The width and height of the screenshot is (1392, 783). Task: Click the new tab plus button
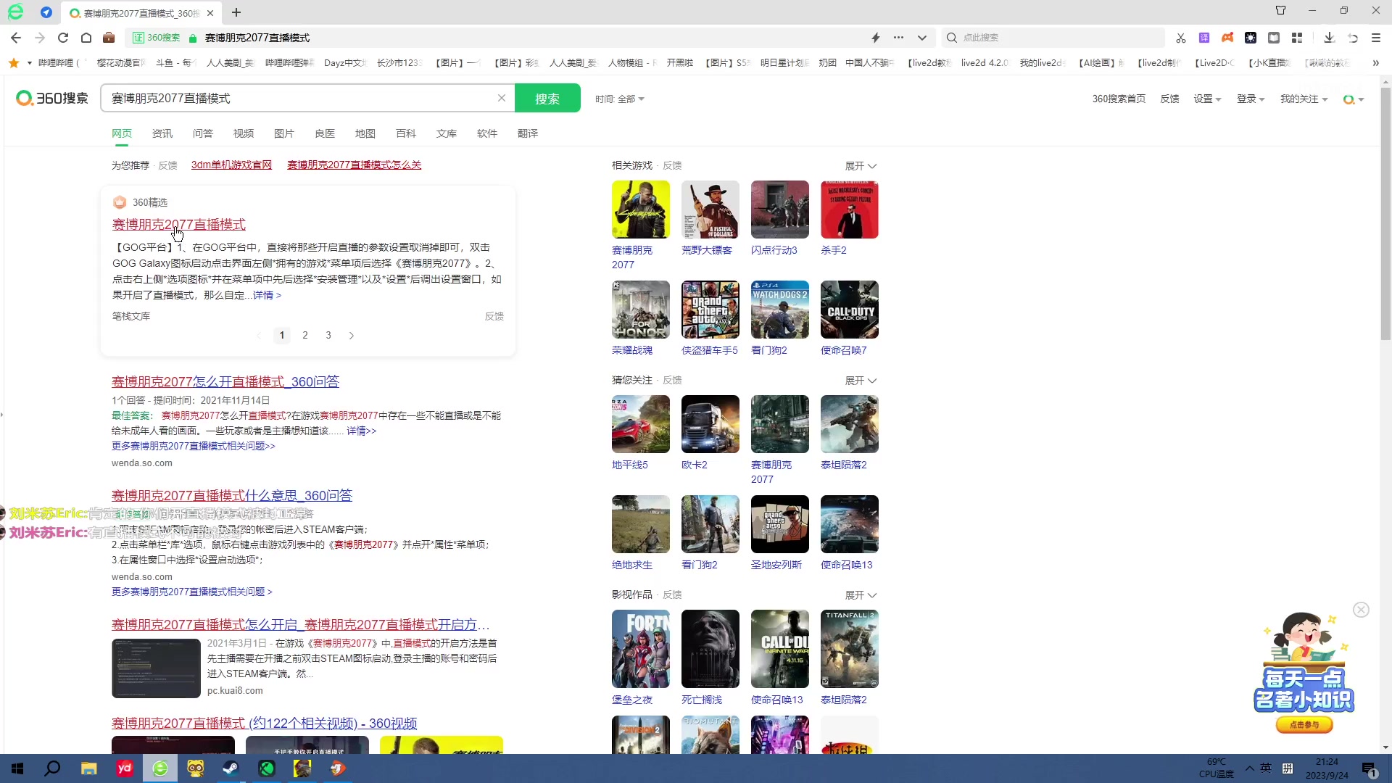point(236,12)
